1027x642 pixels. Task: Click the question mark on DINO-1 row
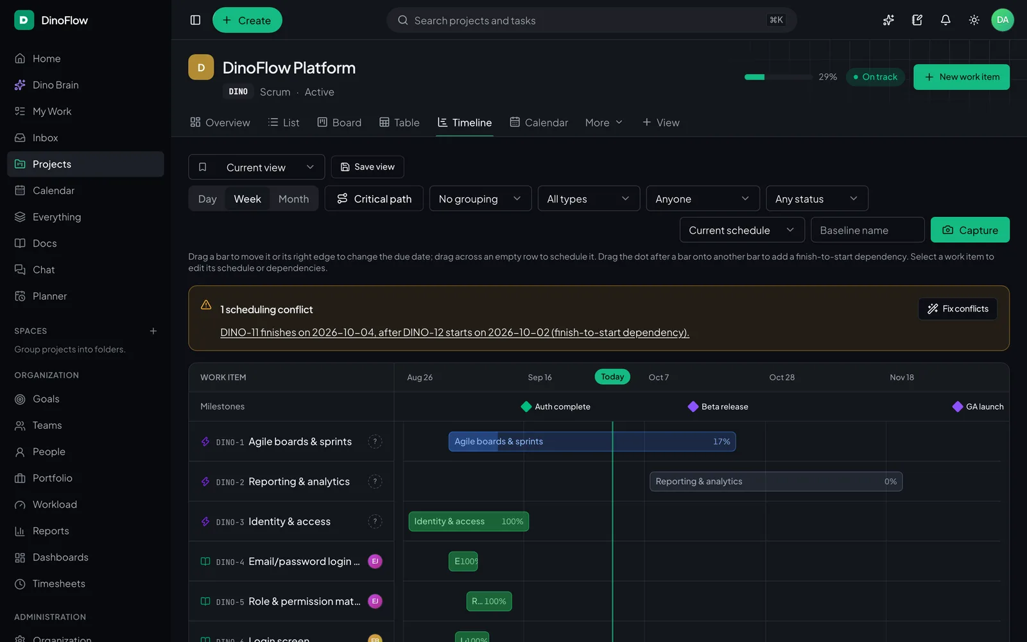tap(375, 442)
